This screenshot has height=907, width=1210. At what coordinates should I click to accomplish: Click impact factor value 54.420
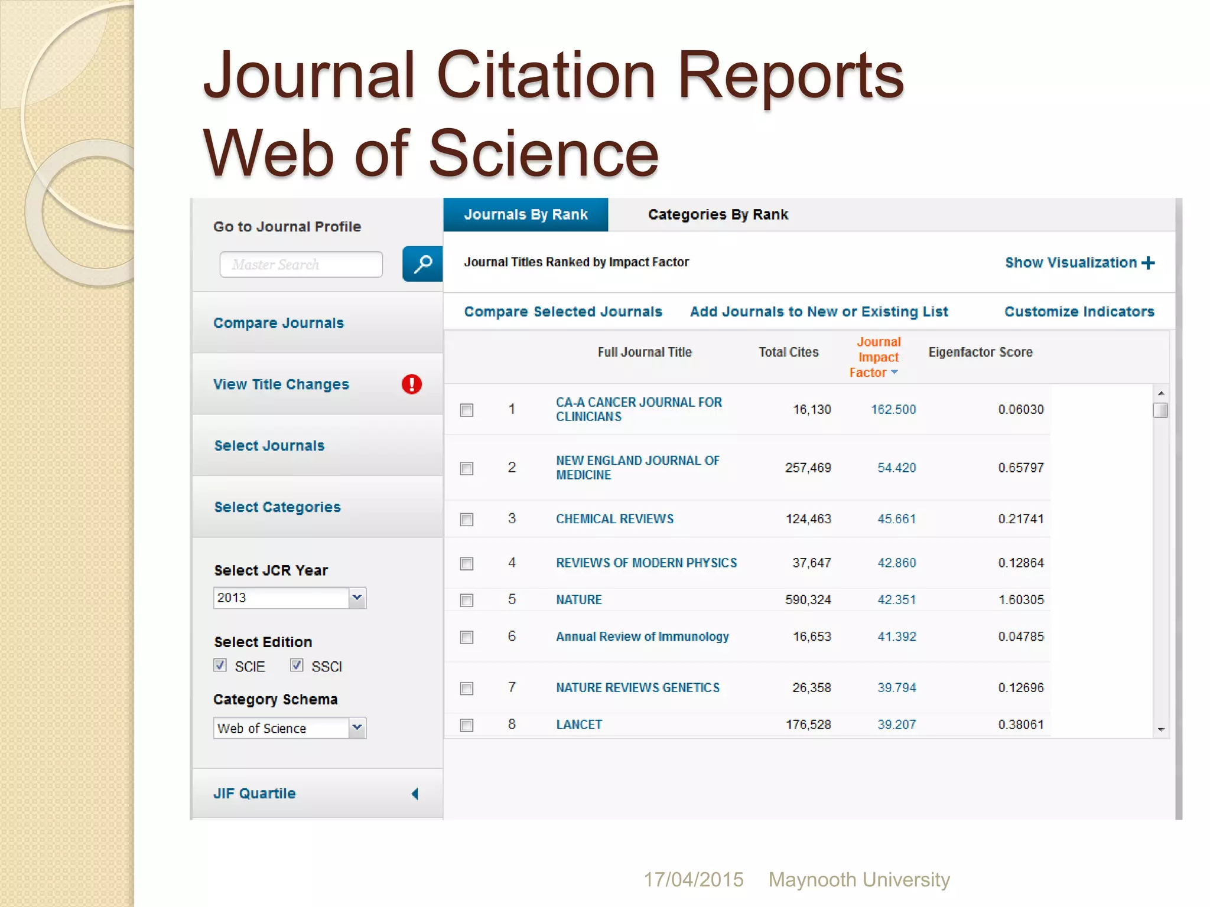[x=896, y=468]
